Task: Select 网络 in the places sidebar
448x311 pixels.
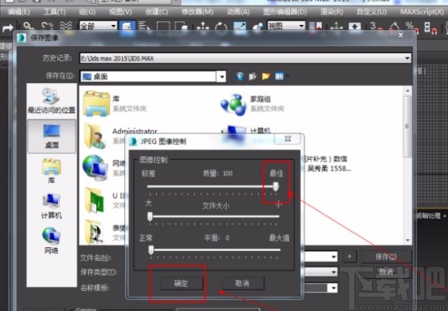Action: 52,241
